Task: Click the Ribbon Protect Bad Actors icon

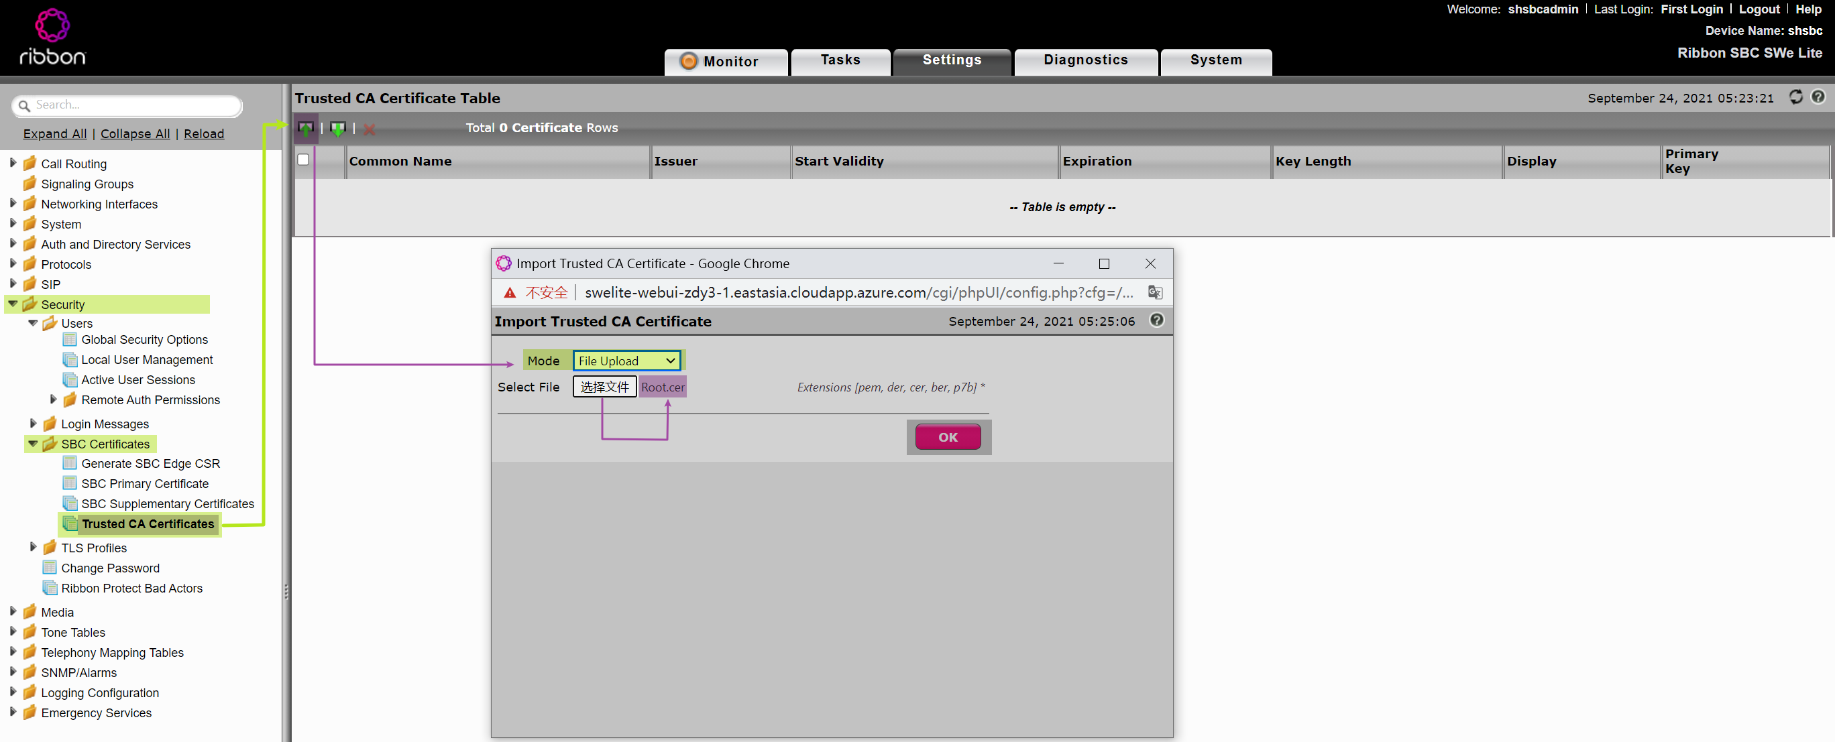Action: click(50, 589)
